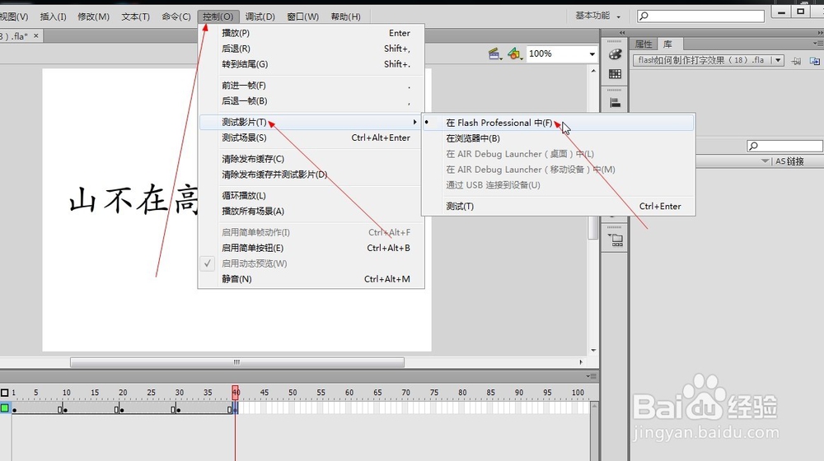
Task: Click the magnifier icon in library search field
Action: (753, 146)
